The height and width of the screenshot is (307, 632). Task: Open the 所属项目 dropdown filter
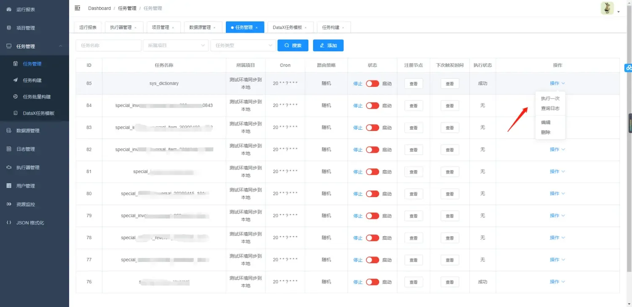[x=176, y=45]
